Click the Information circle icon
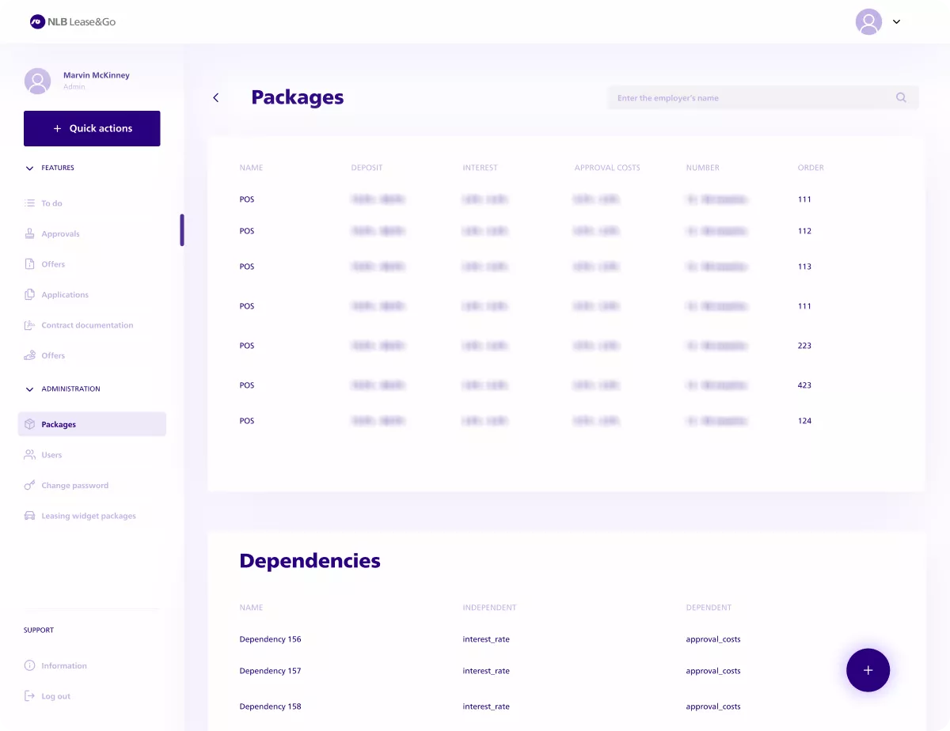The height and width of the screenshot is (731, 950). (x=29, y=666)
